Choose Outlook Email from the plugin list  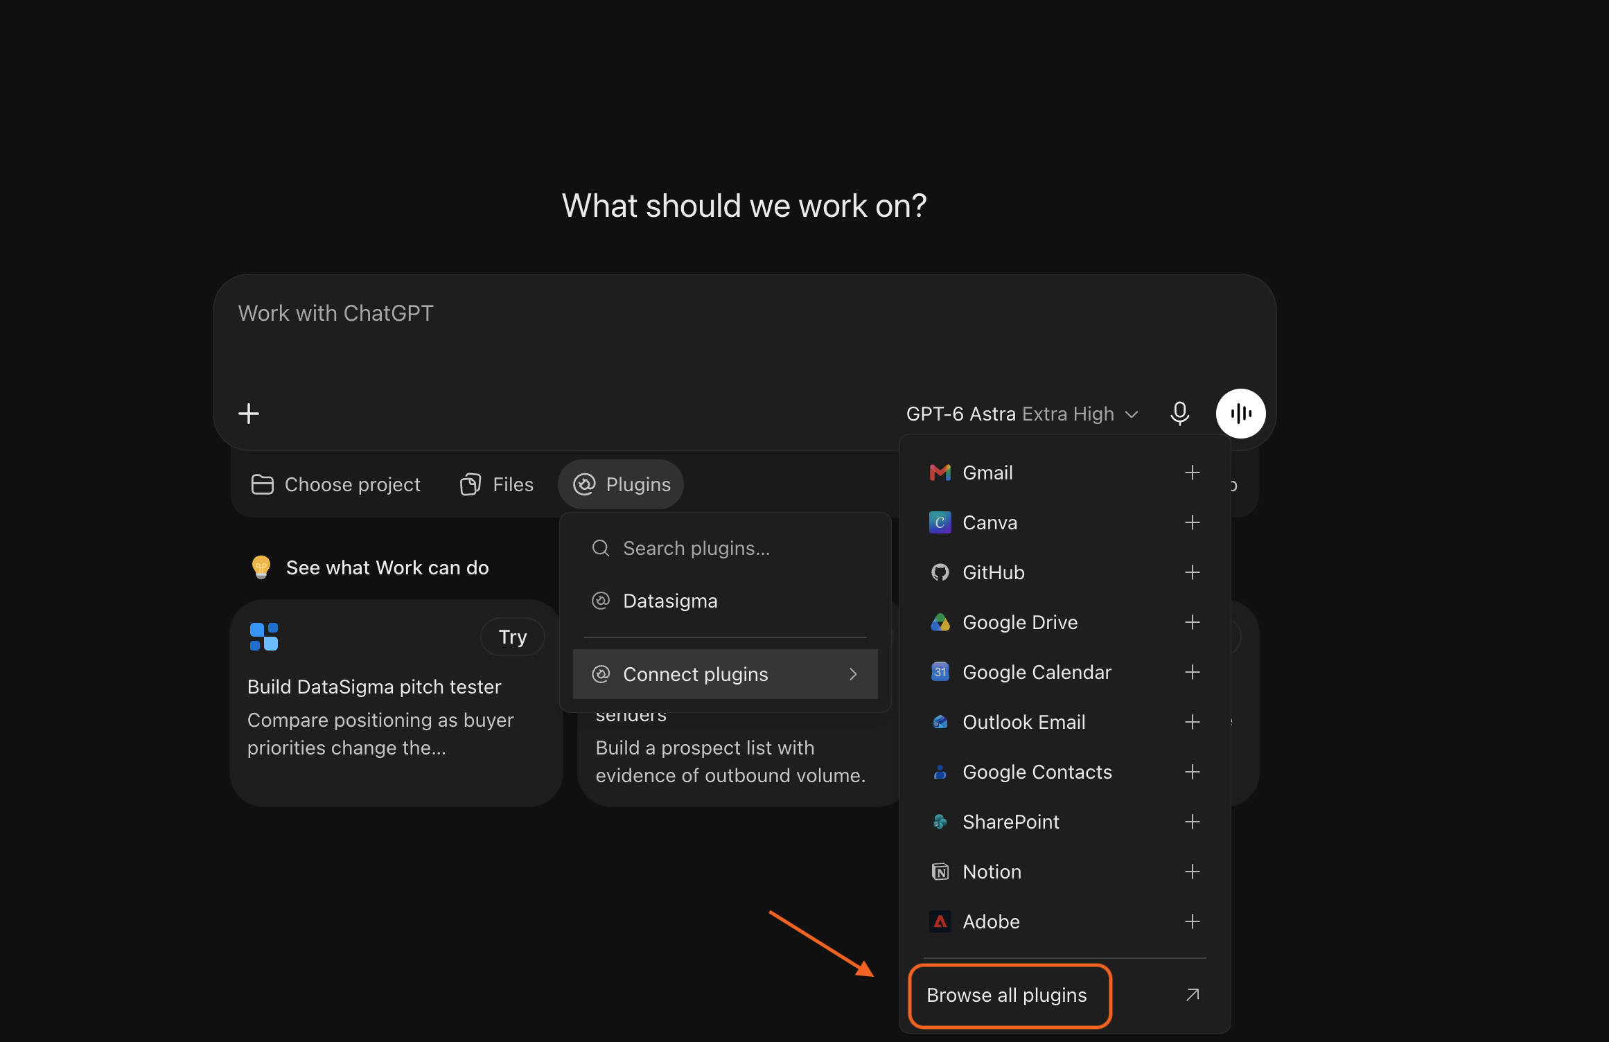1064,722
